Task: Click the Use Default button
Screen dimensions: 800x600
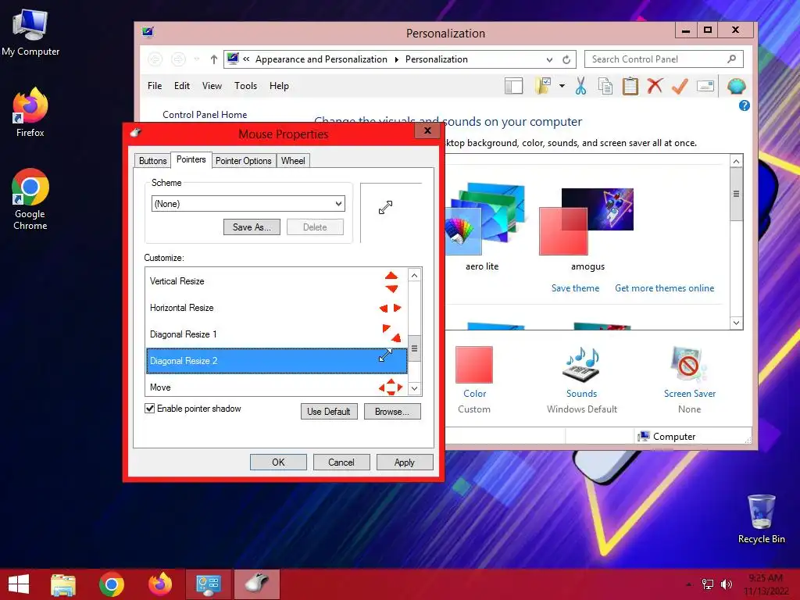Action: [x=329, y=411]
